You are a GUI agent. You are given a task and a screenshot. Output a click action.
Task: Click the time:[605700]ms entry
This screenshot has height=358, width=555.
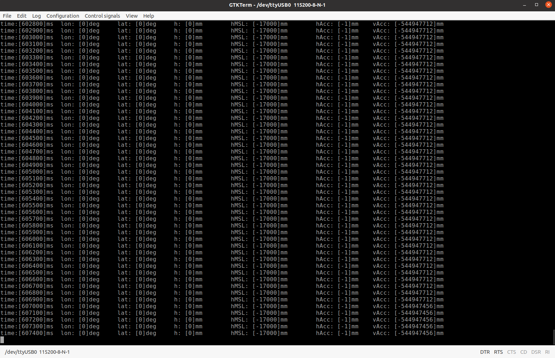27,219
